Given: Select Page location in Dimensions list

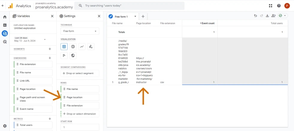Looking at the screenshot, I should click(x=33, y=89).
